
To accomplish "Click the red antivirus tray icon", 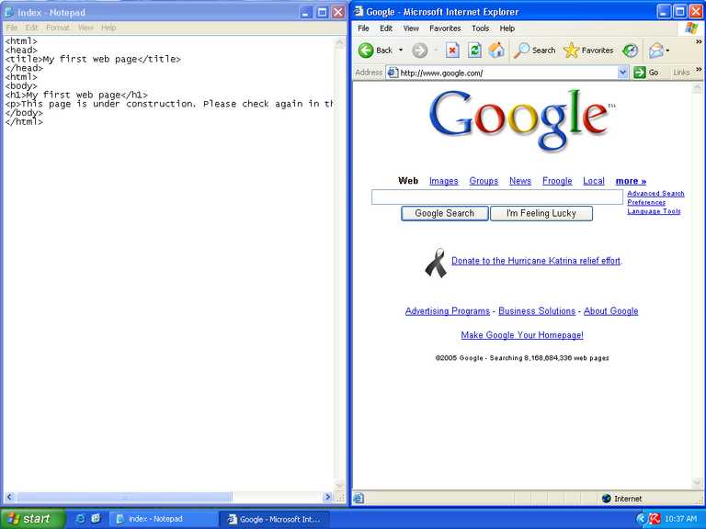I will (654, 519).
